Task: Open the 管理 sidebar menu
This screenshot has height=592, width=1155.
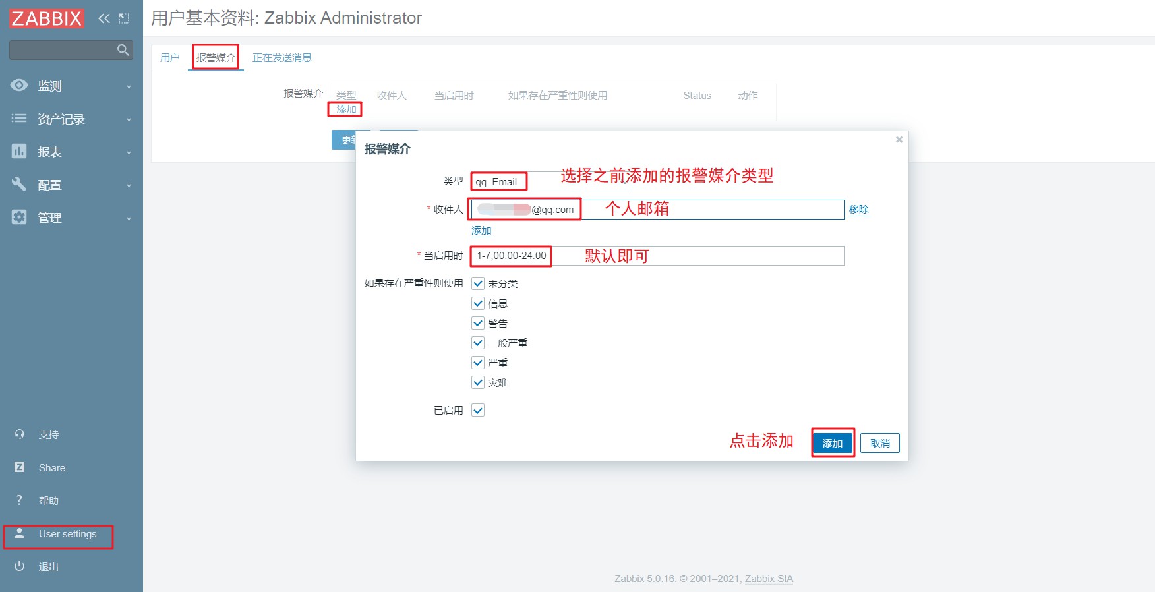Action: pos(71,218)
